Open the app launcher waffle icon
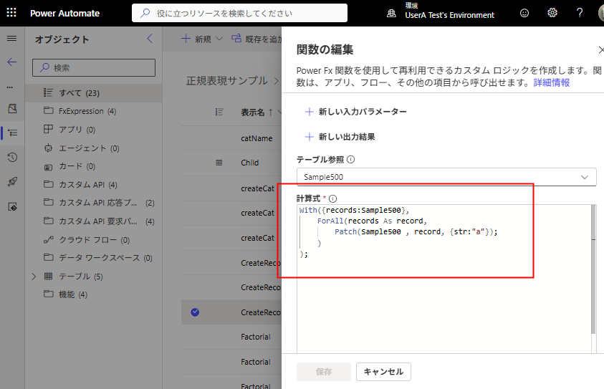604x389 pixels. (11, 13)
